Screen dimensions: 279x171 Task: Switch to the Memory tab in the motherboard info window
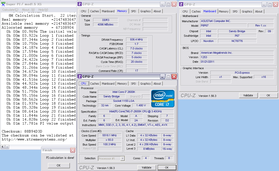(x=224, y=11)
